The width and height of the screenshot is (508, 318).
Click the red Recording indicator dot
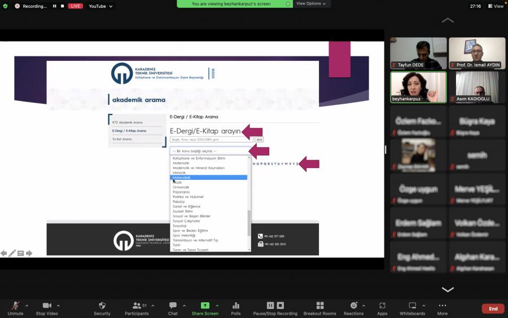pos(17,6)
